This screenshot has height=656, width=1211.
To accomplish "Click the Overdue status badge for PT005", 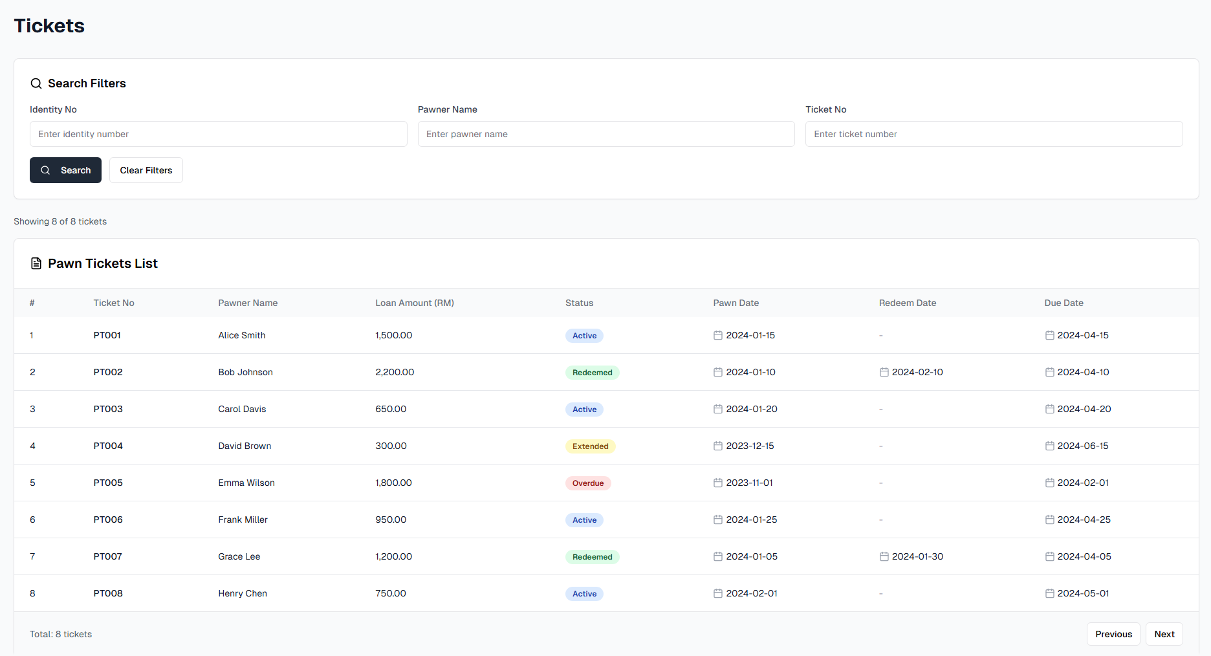I will point(587,483).
